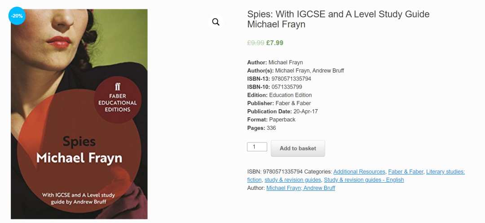Visit the lowercase 'study & revision guides' link
The width and height of the screenshot is (485, 223).
click(293, 180)
